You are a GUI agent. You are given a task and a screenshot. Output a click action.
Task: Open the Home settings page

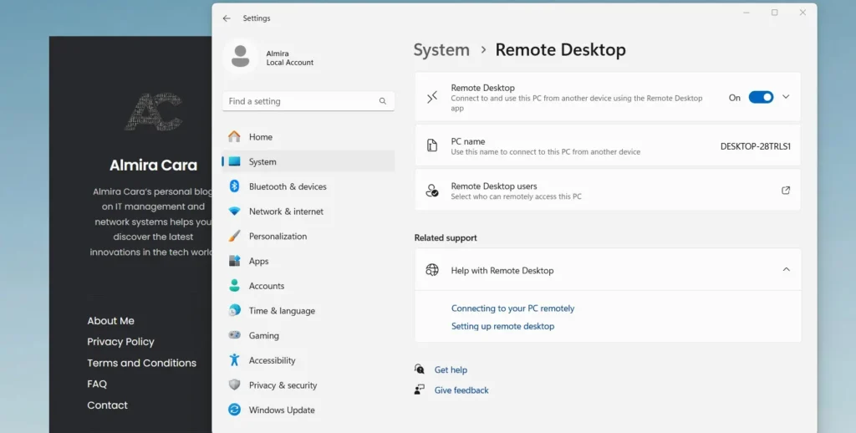point(308,136)
